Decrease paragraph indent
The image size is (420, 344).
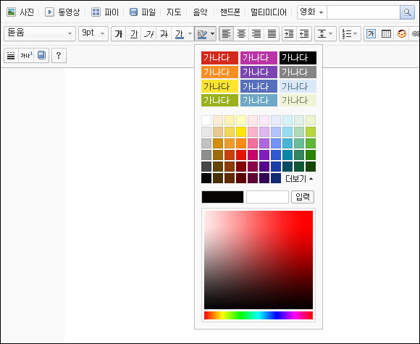click(304, 34)
